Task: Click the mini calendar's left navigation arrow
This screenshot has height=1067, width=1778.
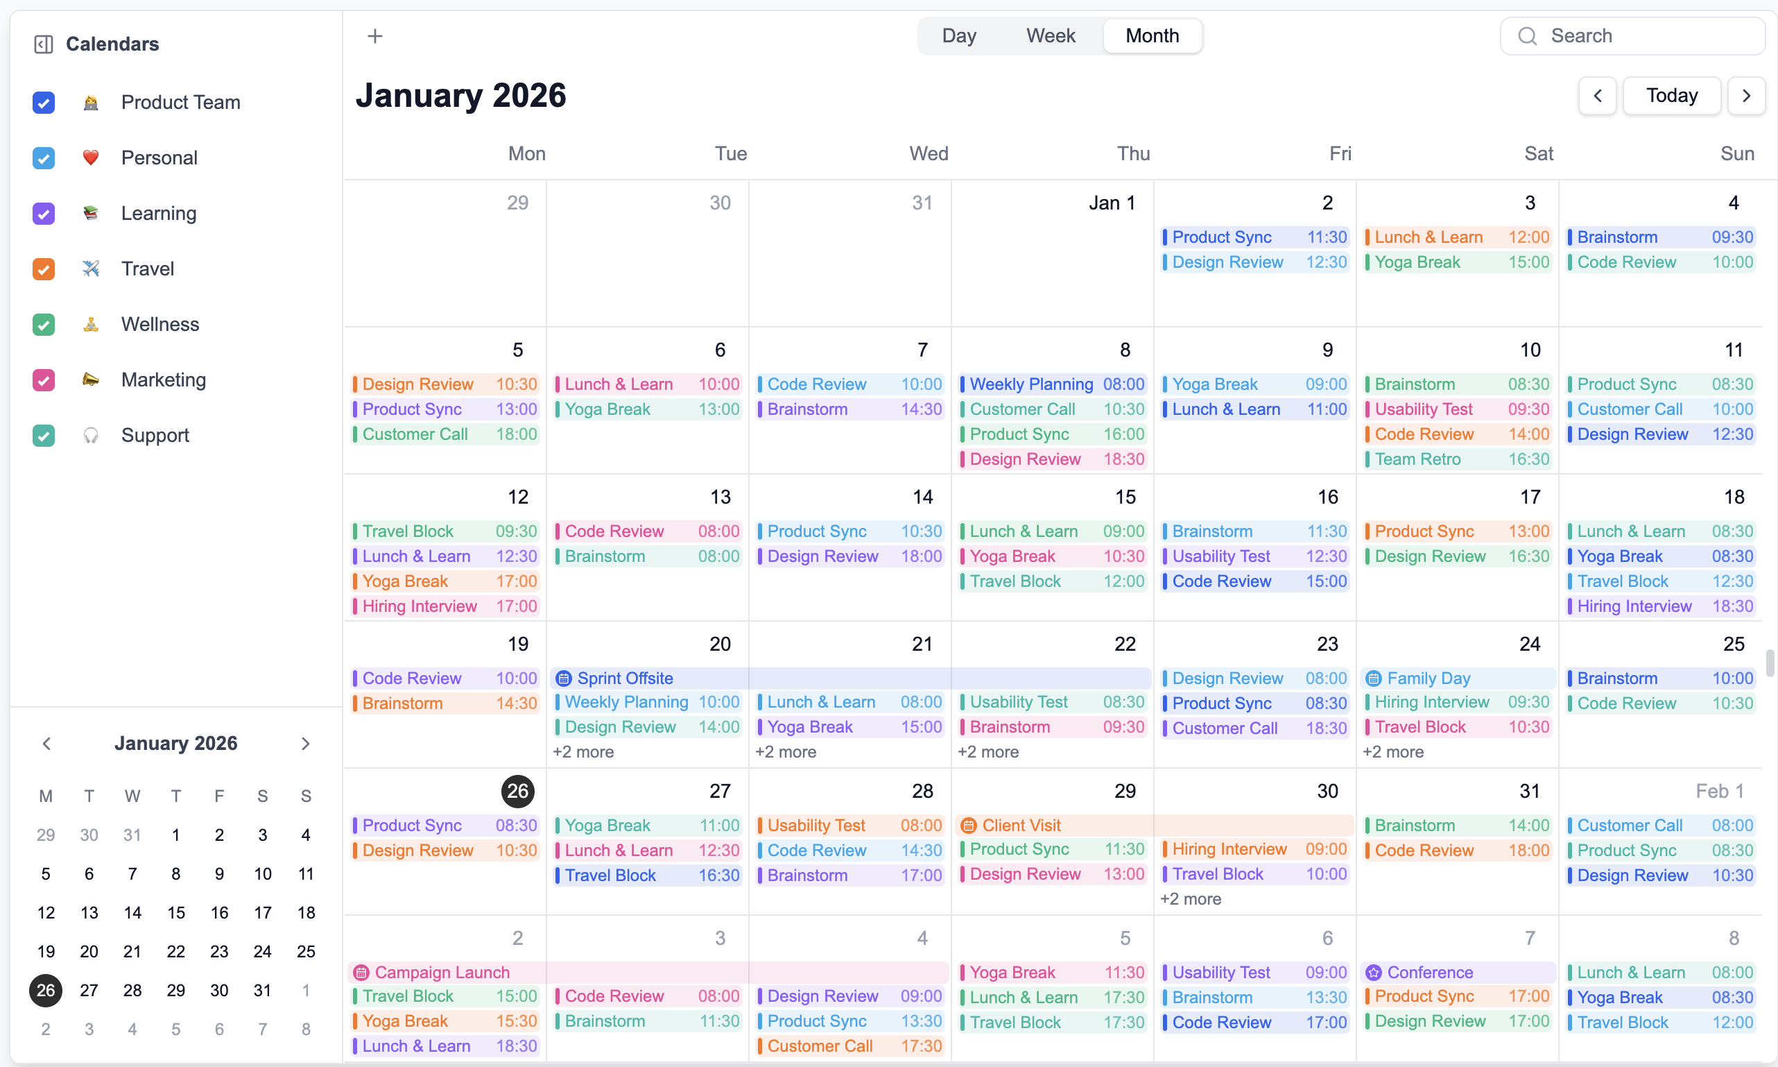Action: coord(46,744)
